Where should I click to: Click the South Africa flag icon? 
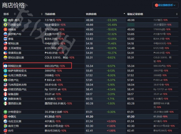point(5,126)
